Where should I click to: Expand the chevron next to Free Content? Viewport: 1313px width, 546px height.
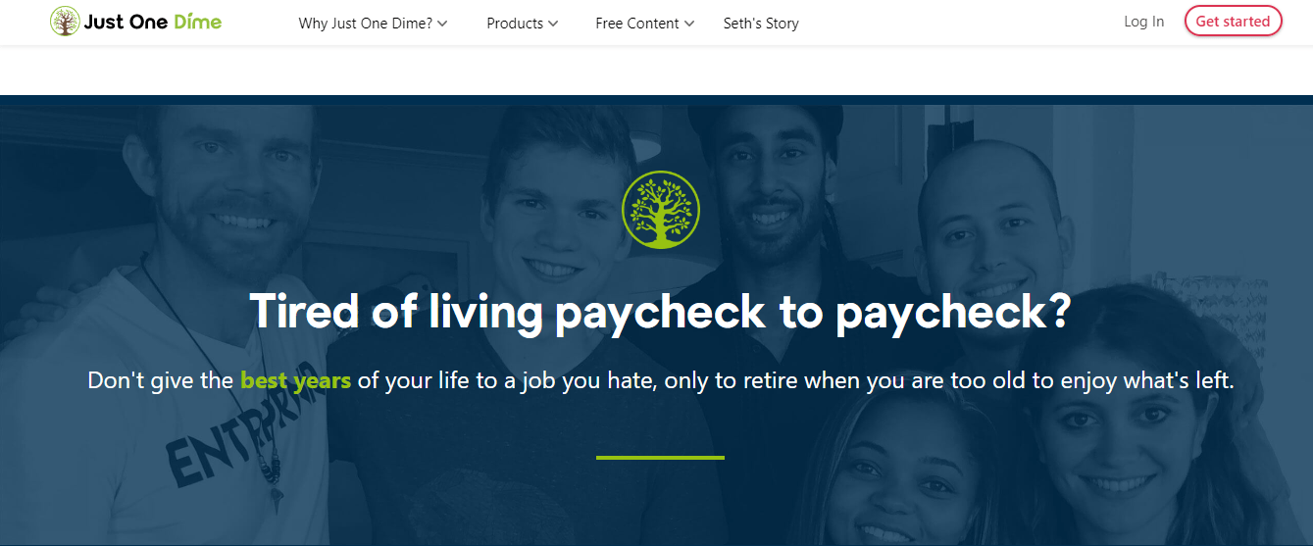(x=689, y=24)
